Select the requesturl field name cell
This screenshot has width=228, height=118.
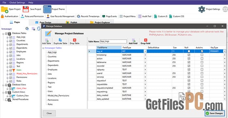click(109, 81)
